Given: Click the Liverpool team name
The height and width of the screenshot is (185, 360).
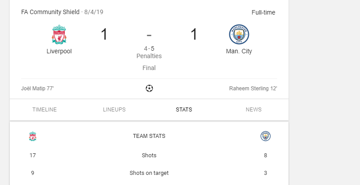Looking at the screenshot, I should 59,51.
